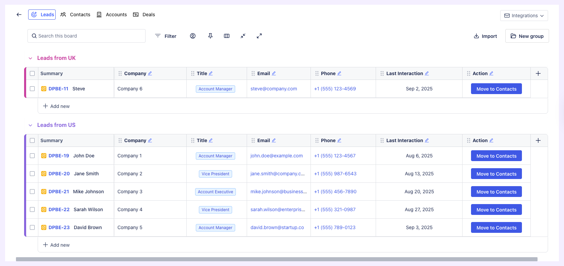564x266 pixels.
Task: Toggle select-all checkbox in Leads from US
Action: point(32,140)
